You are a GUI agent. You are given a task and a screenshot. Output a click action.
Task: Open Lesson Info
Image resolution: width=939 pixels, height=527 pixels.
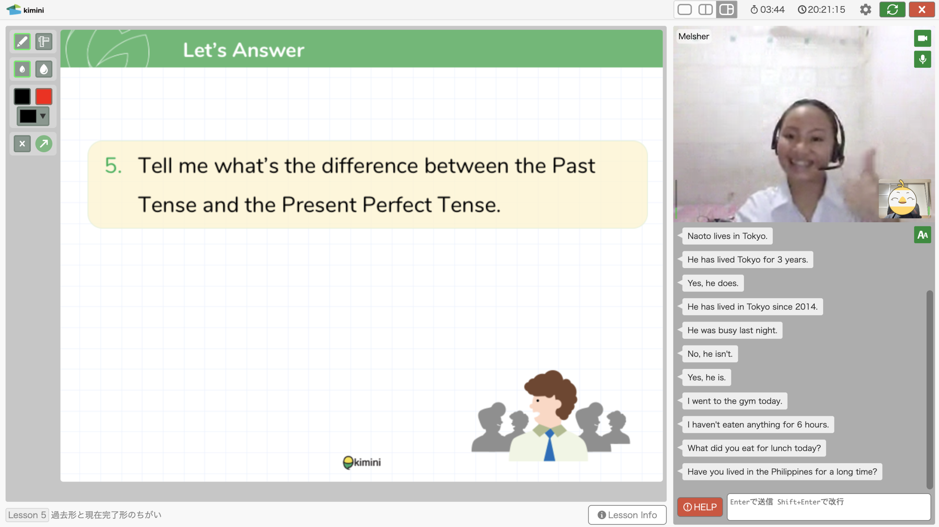click(627, 515)
